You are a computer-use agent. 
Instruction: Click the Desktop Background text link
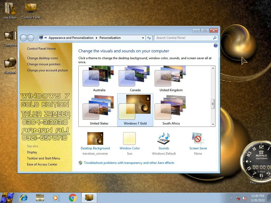95,148
